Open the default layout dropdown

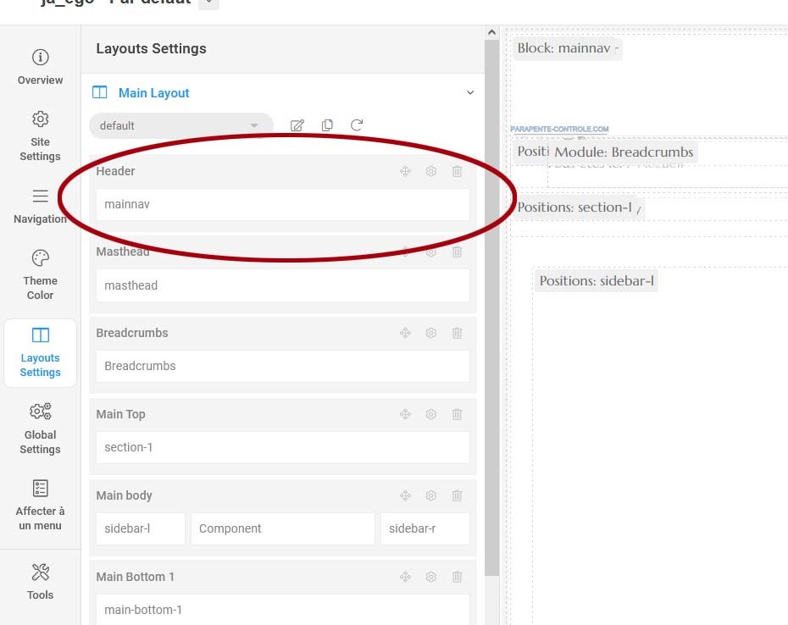(x=180, y=125)
